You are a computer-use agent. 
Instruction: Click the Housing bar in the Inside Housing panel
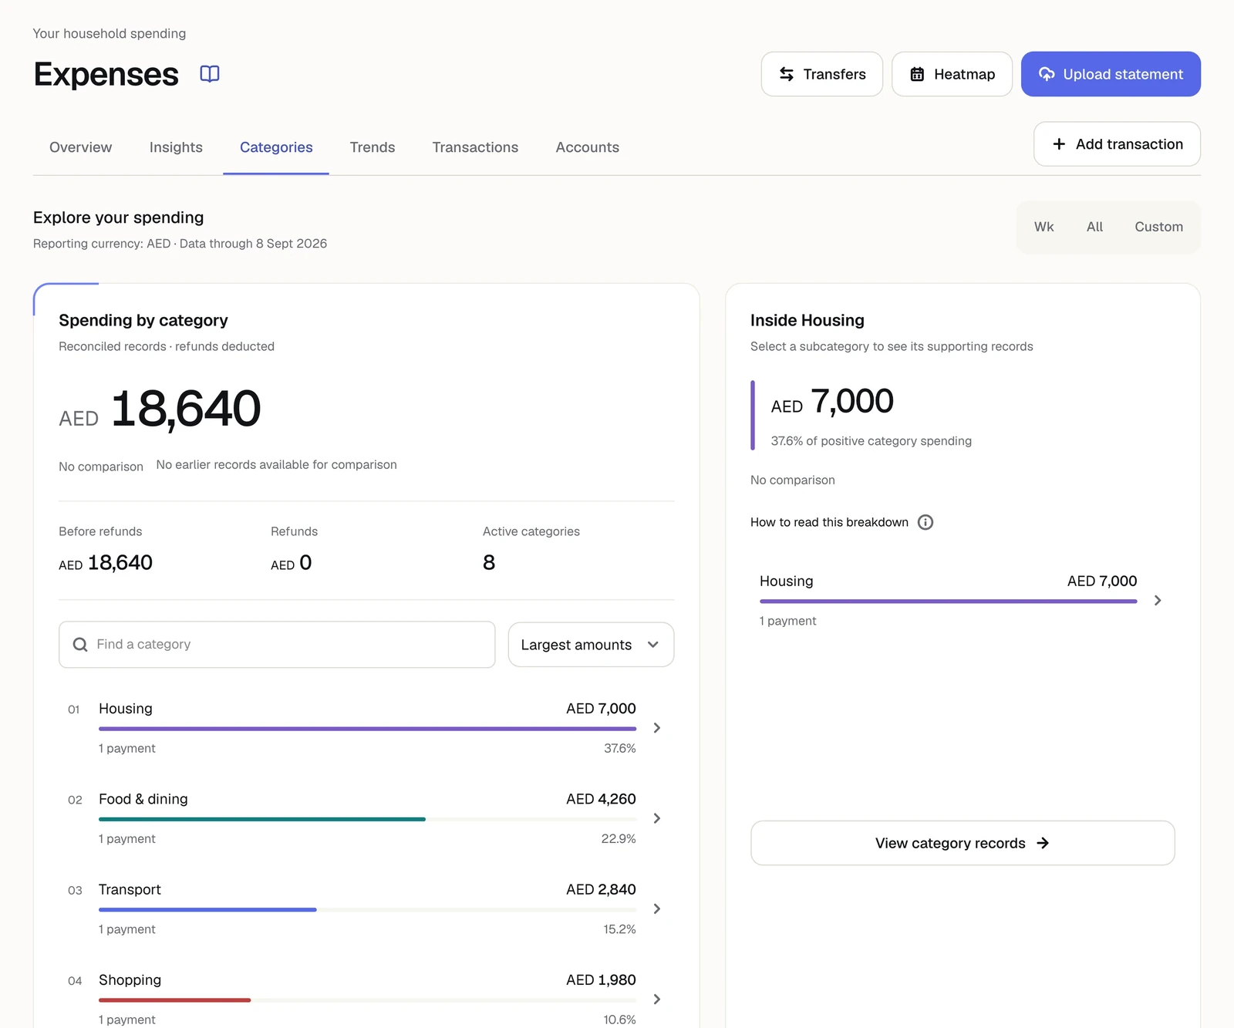coord(948,602)
